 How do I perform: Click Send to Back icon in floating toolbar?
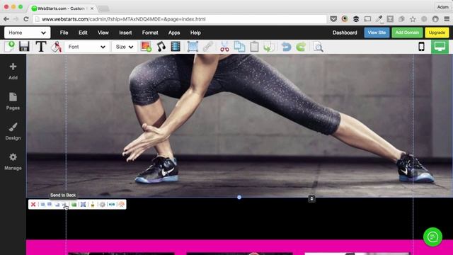tap(64, 205)
